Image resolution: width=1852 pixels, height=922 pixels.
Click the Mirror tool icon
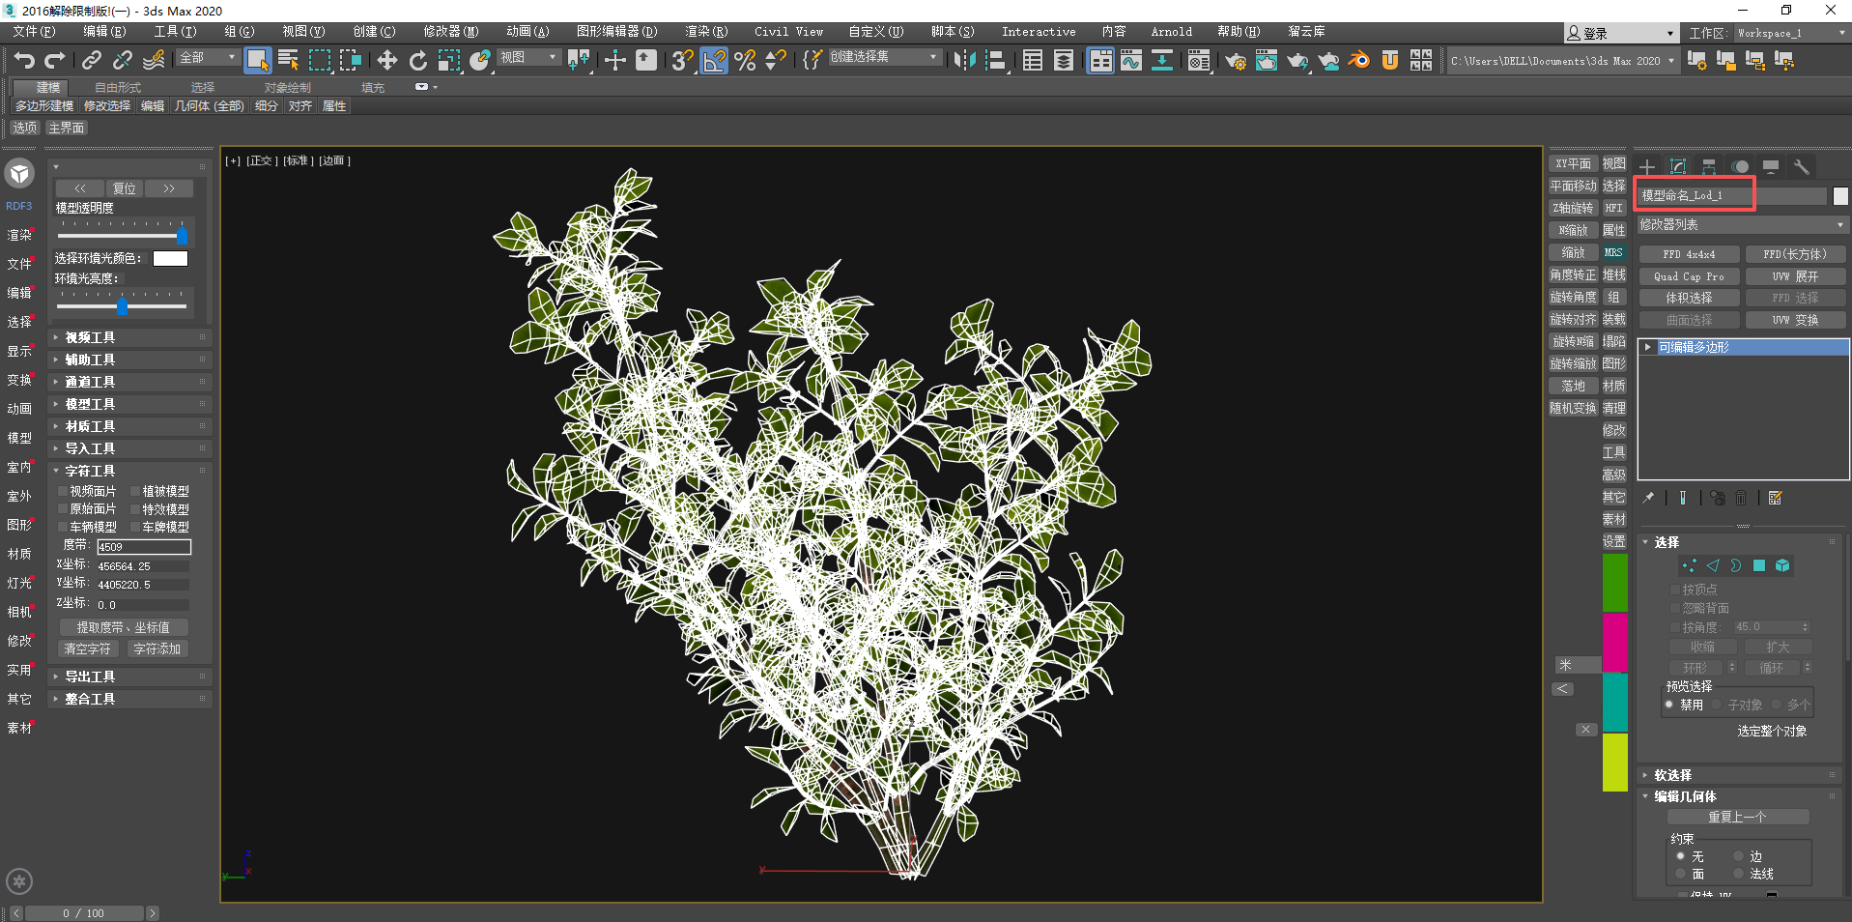(964, 61)
